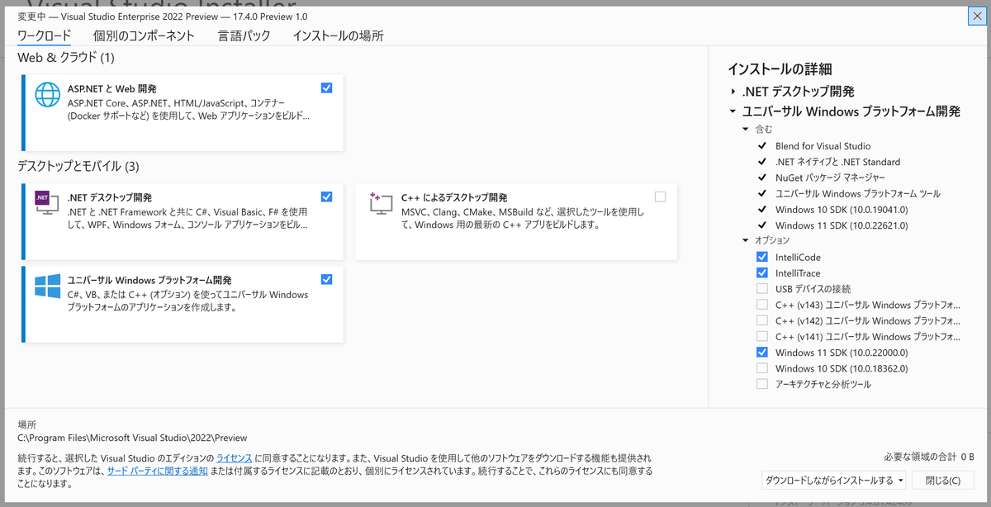Viewport: 991px width, 507px height.
Task: Switch to ワークロード tab
Action: click(x=44, y=36)
